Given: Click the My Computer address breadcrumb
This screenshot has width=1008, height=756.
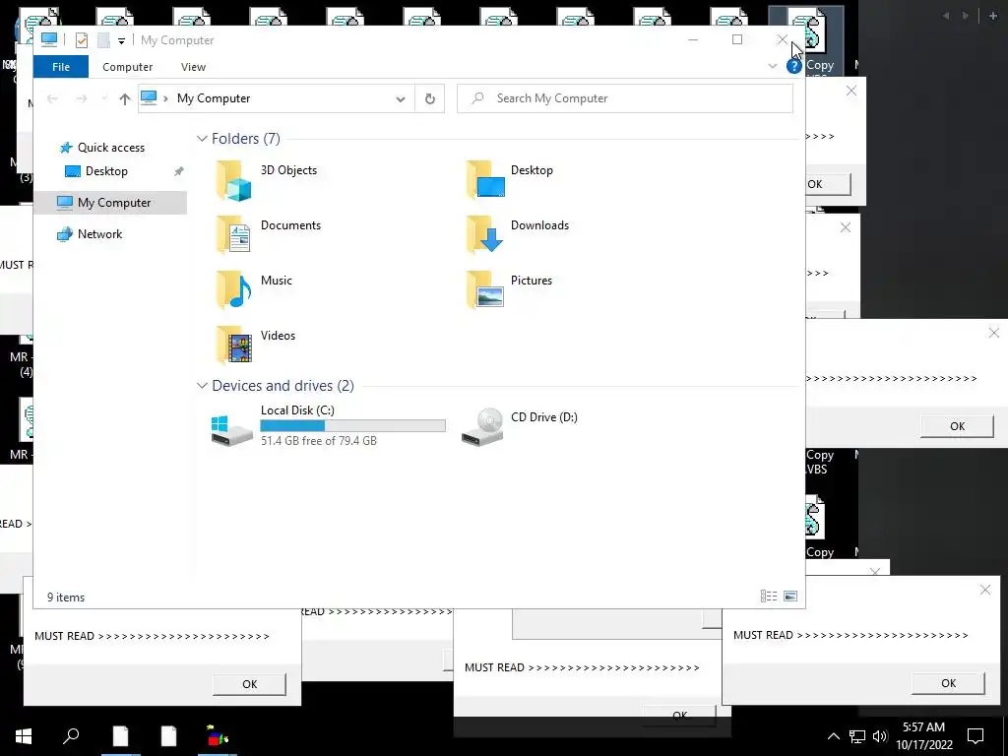Looking at the screenshot, I should pos(214,98).
